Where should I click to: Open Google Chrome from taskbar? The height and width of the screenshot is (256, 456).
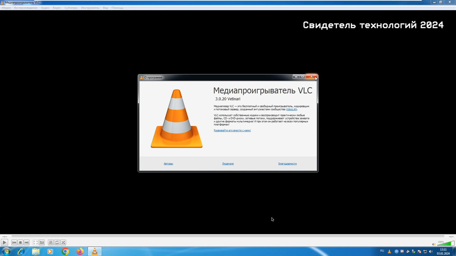[x=65, y=251]
